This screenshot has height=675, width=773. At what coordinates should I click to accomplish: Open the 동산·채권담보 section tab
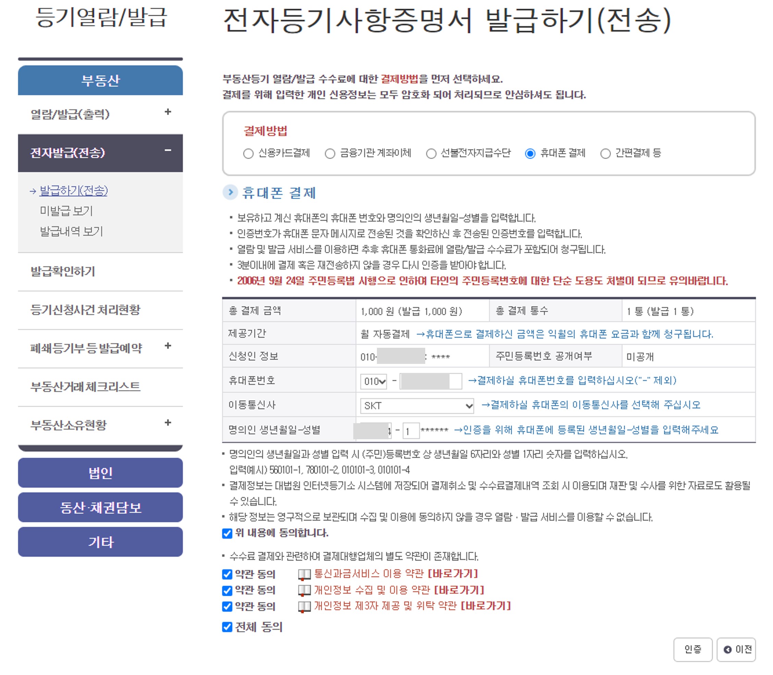(100, 507)
